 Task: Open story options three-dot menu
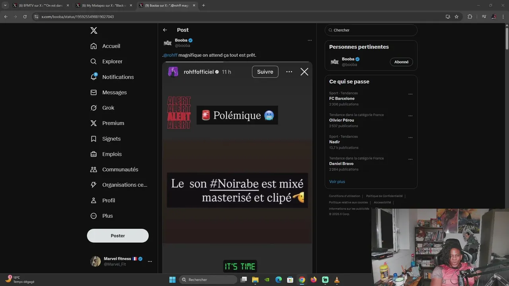click(289, 72)
